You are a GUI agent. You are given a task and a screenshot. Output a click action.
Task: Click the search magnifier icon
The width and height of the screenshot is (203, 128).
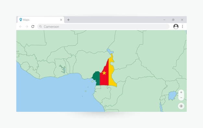pos(41,27)
